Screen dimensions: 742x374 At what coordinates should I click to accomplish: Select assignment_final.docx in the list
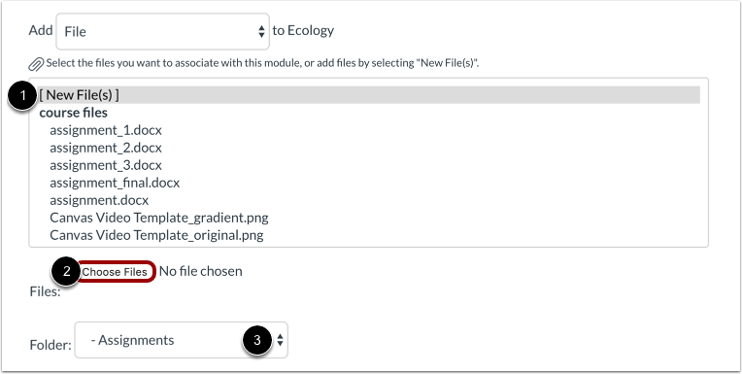[115, 183]
